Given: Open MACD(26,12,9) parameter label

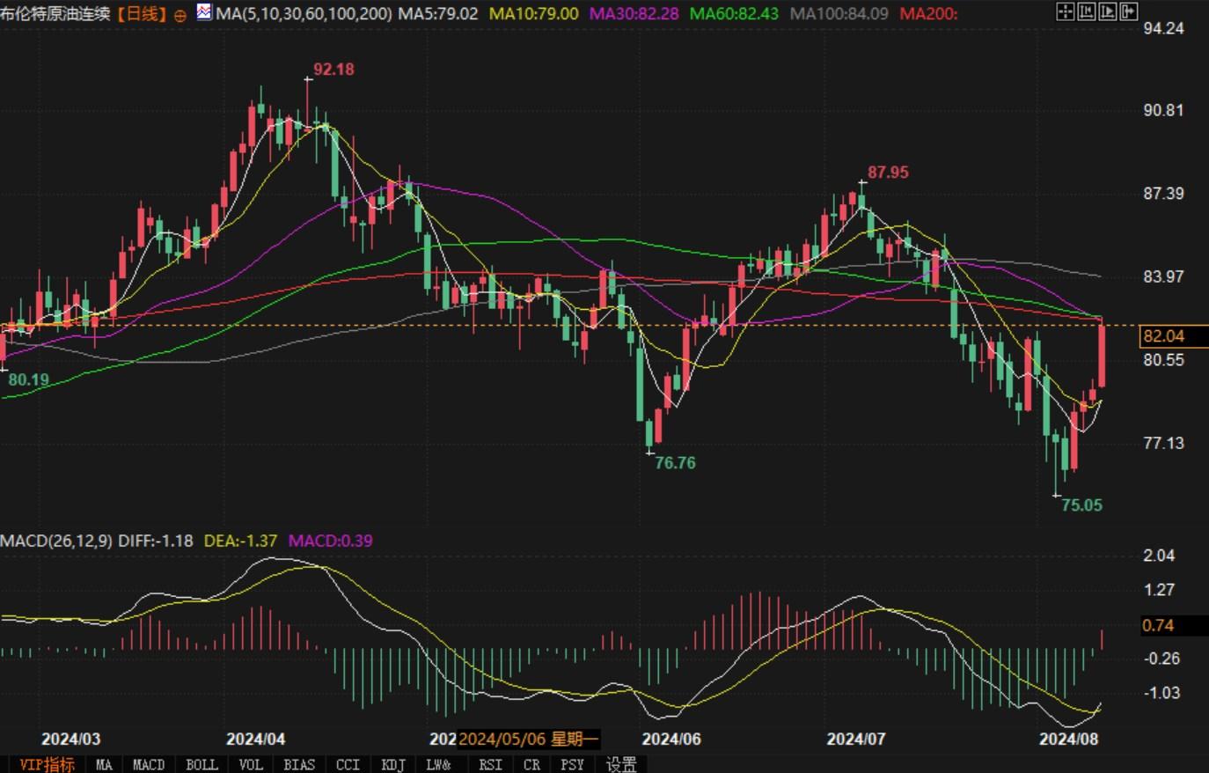Looking at the screenshot, I should pos(56,541).
